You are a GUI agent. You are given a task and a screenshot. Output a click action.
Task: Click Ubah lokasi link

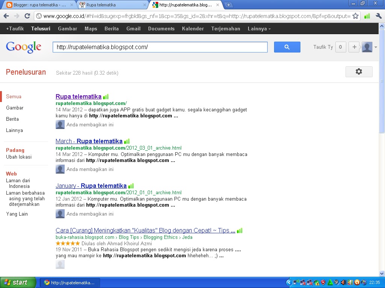pos(19,157)
